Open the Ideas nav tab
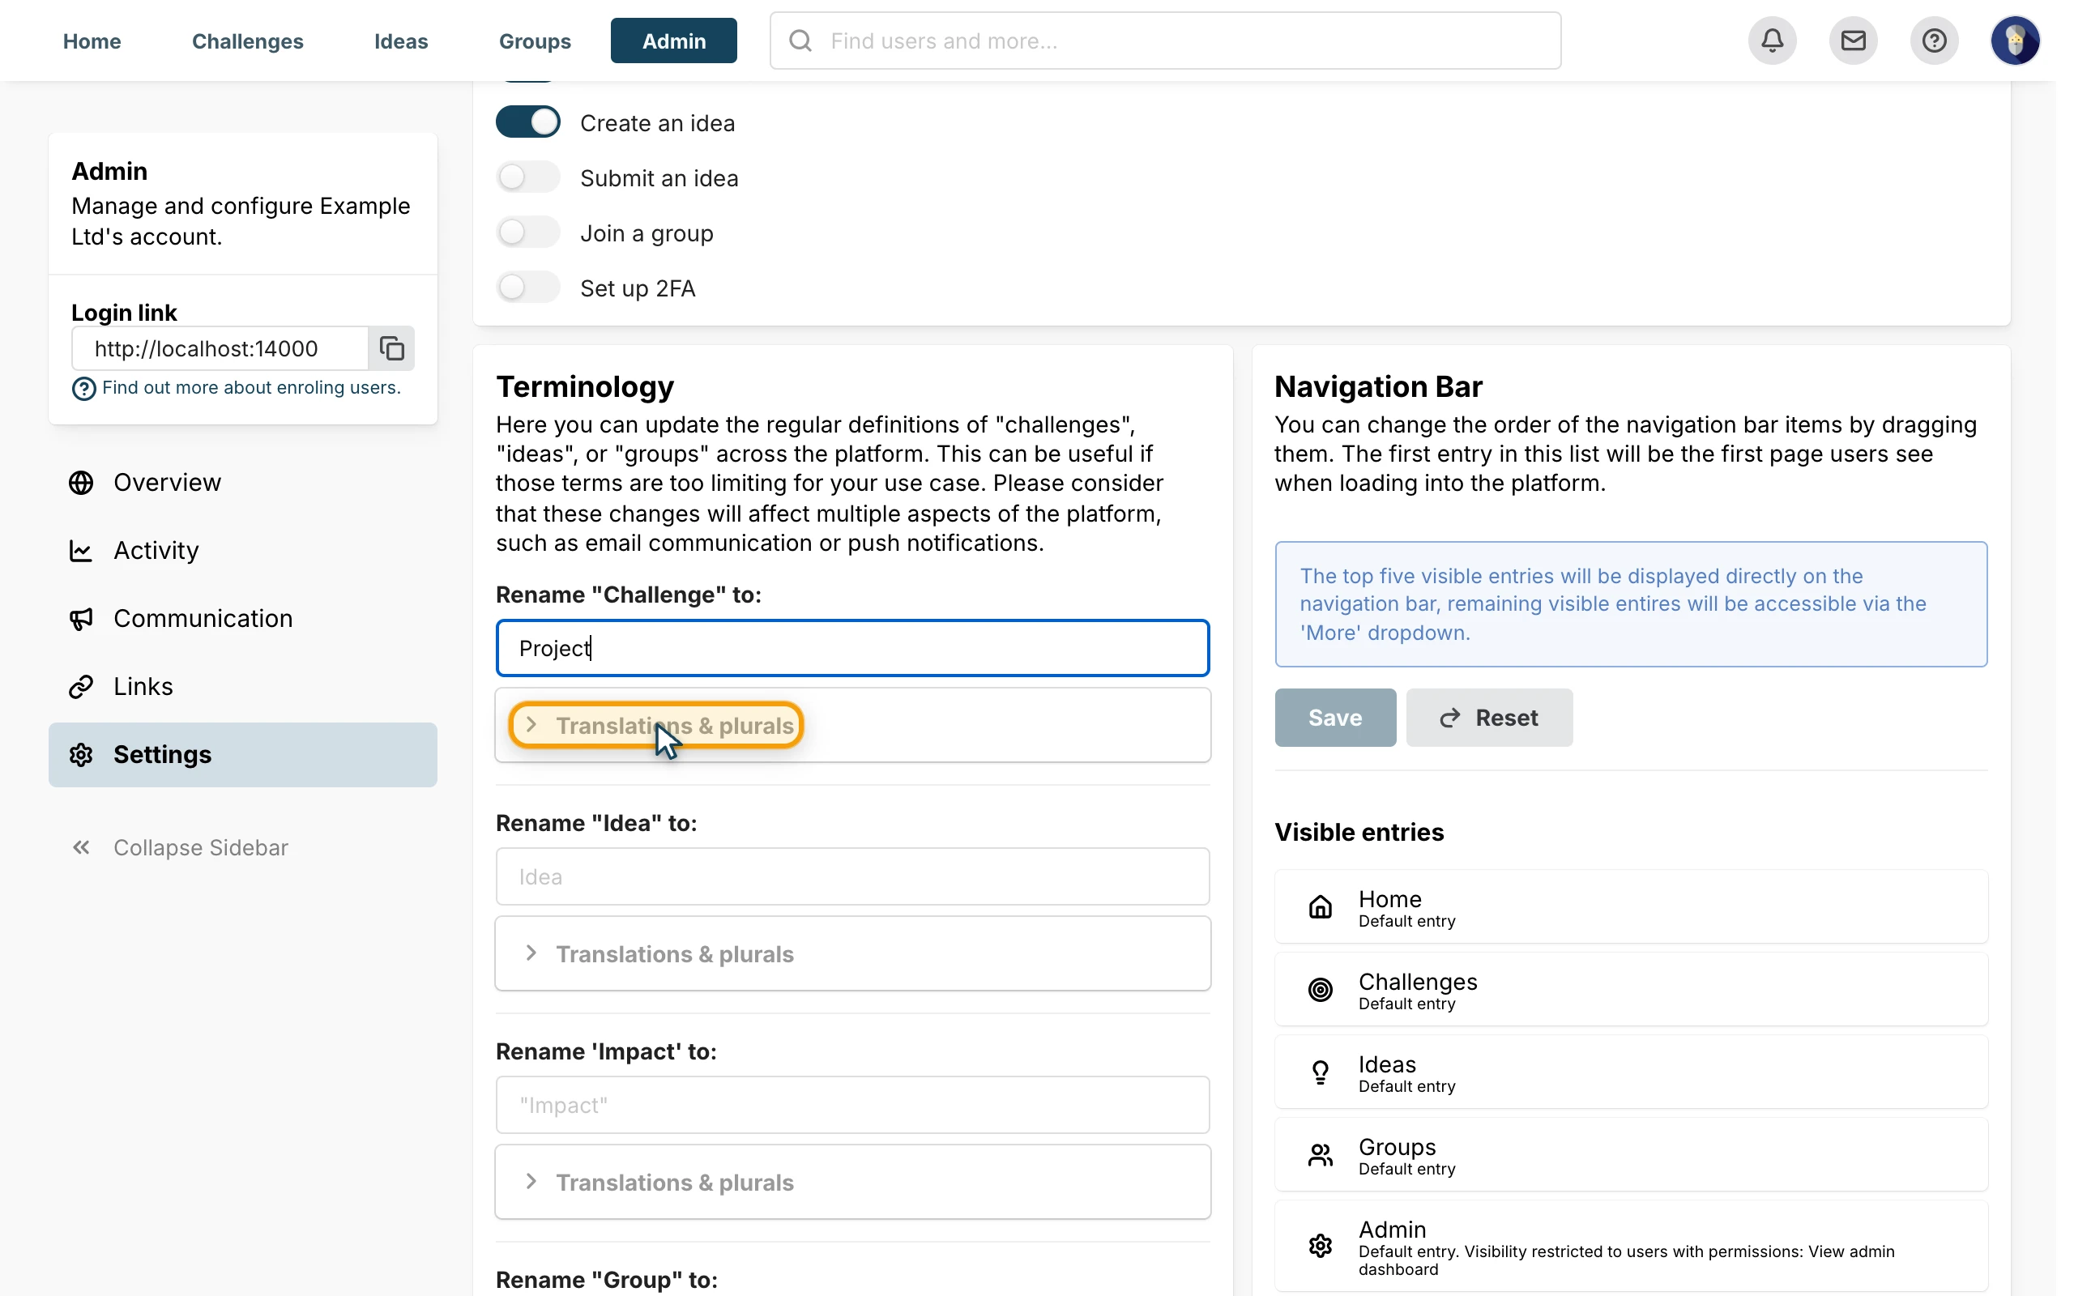The image size is (2074, 1296). coord(401,40)
